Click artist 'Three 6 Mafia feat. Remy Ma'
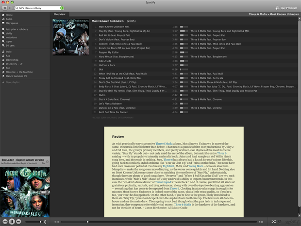301x226 pixels. [x=207, y=78]
